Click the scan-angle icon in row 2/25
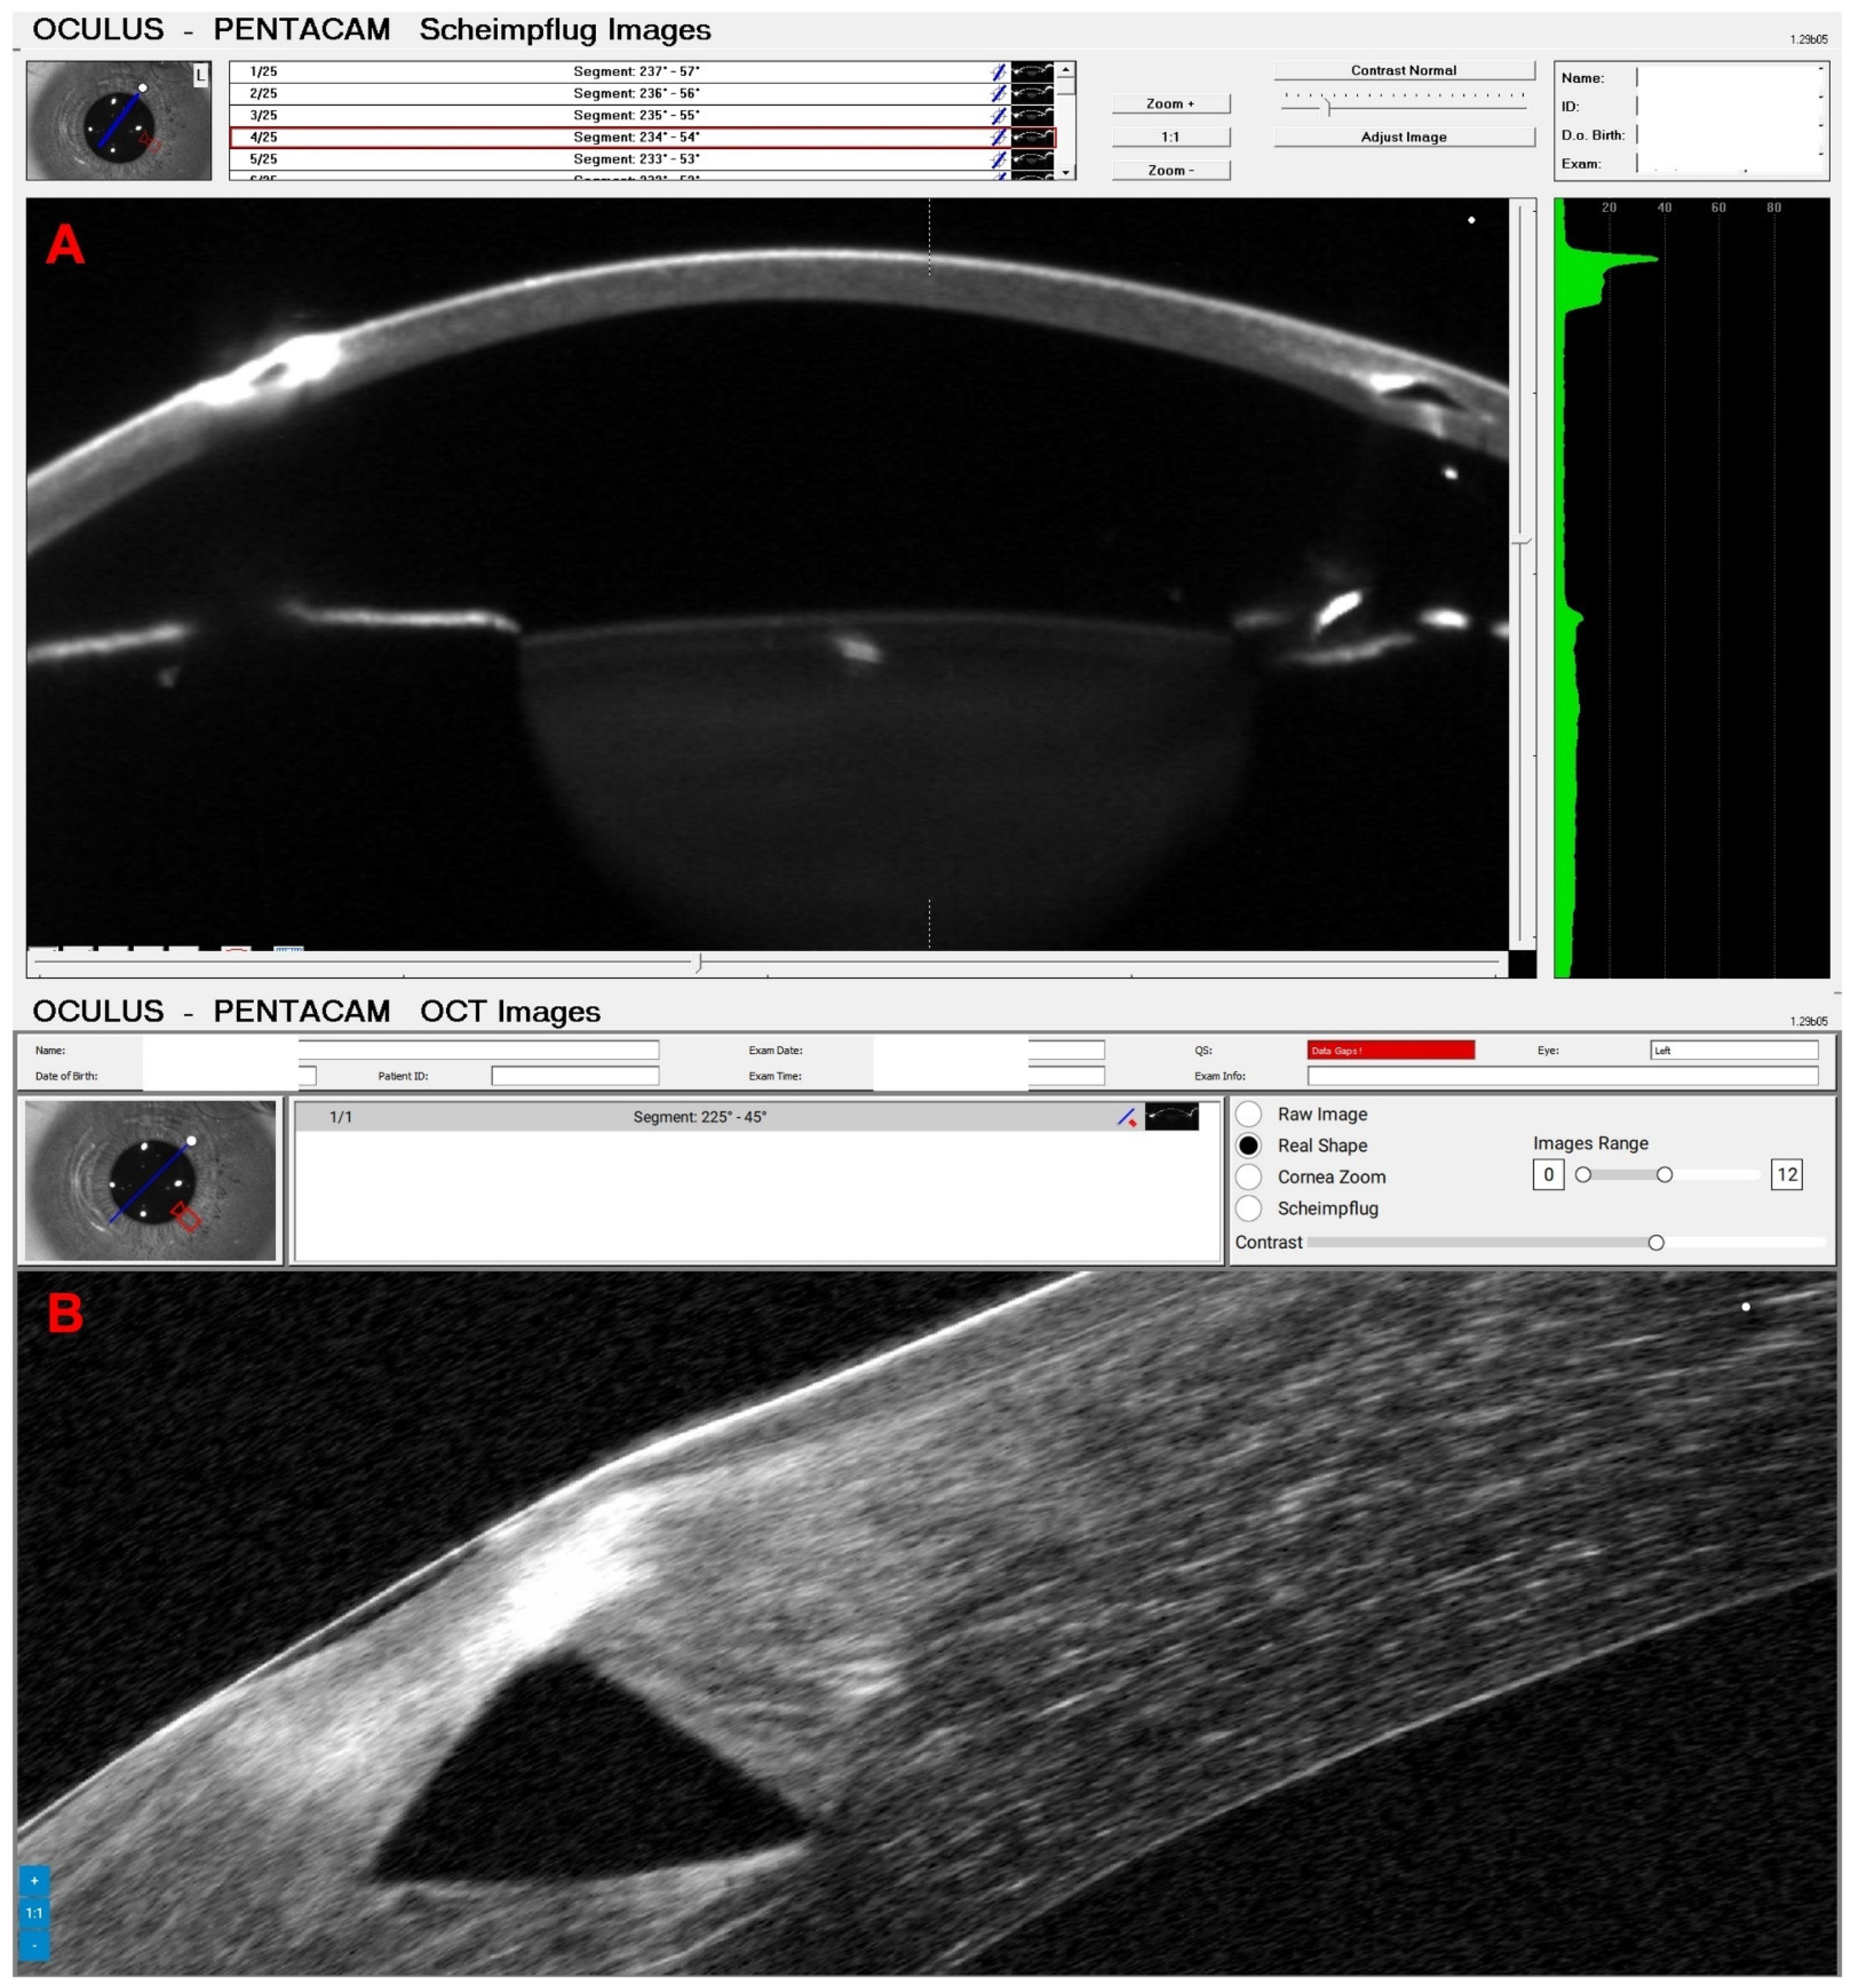This screenshot has width=1853, height=1988. point(998,93)
